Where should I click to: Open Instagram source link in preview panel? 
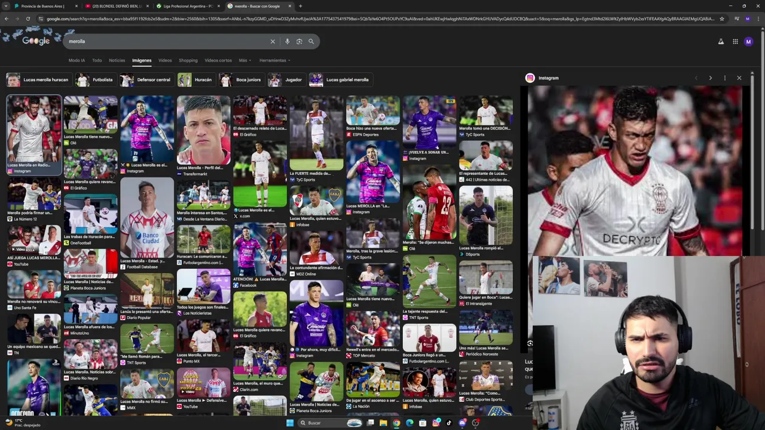coord(543,78)
